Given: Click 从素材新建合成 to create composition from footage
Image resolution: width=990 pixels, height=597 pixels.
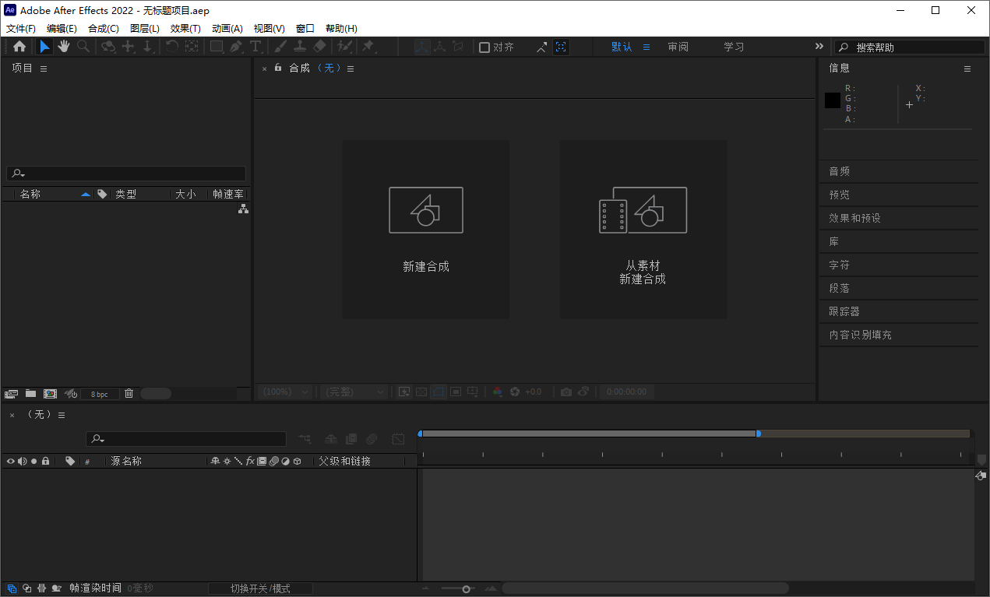Looking at the screenshot, I should click(x=643, y=229).
